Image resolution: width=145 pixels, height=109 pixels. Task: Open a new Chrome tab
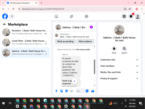pos(41,3)
